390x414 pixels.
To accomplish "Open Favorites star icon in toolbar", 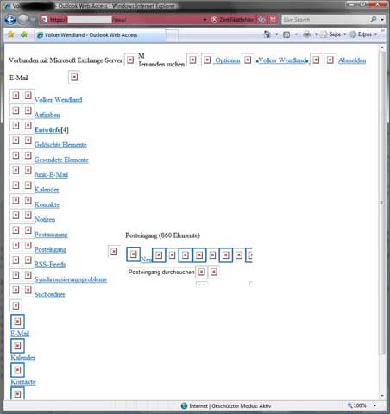I will [11, 34].
